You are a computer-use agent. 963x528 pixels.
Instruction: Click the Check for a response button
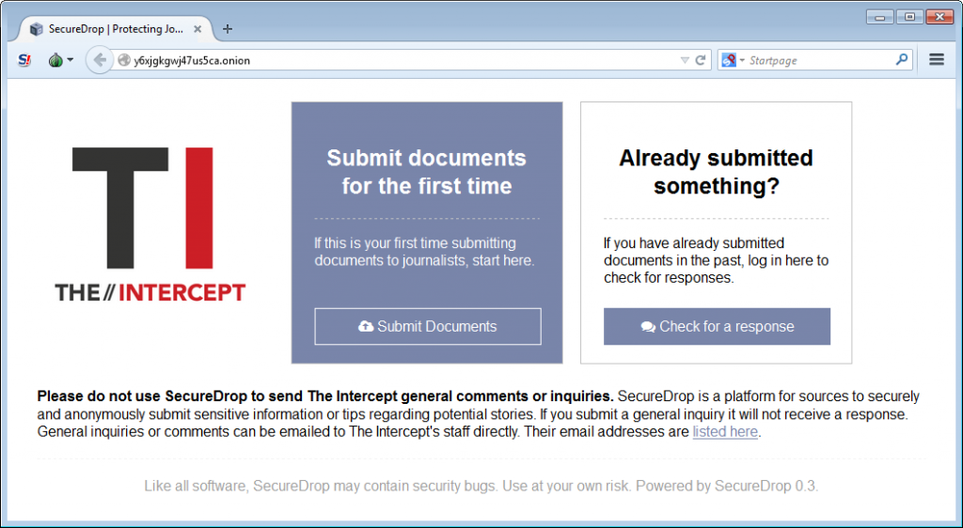(717, 326)
